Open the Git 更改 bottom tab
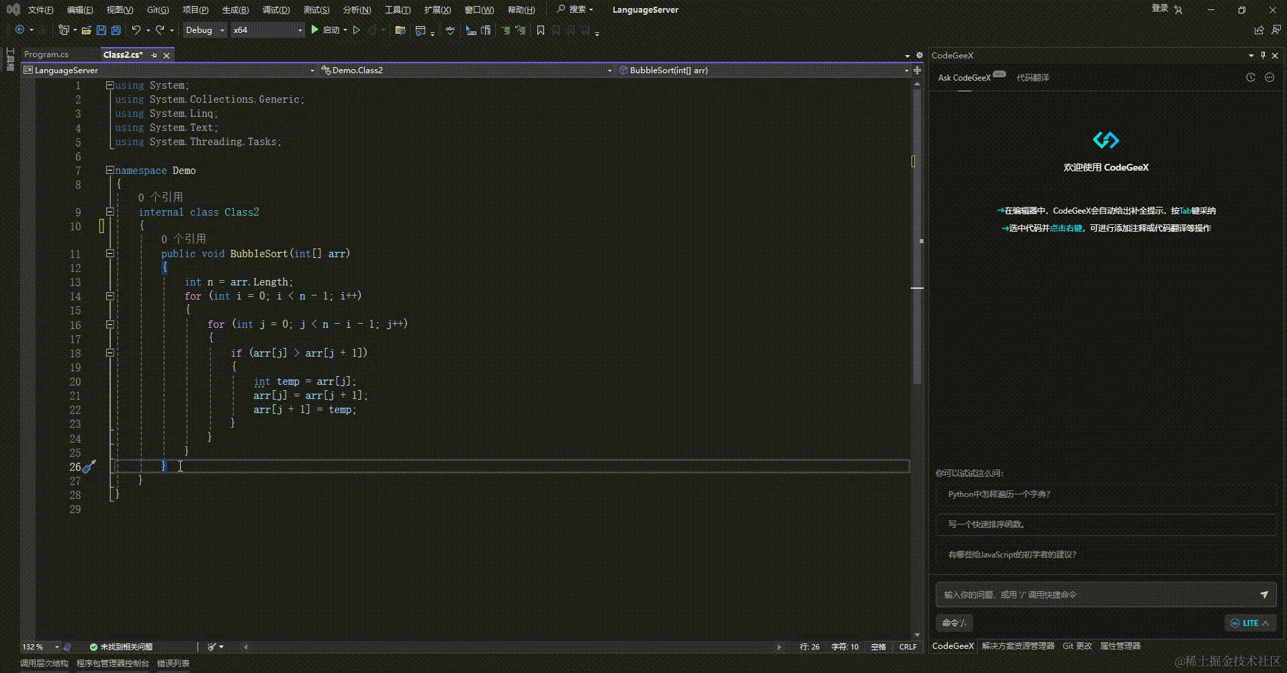1287x673 pixels. click(1077, 645)
